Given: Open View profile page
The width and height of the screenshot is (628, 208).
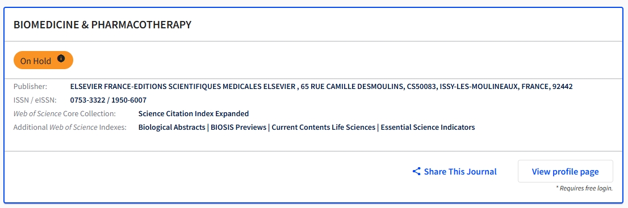Looking at the screenshot, I should (x=565, y=171).
